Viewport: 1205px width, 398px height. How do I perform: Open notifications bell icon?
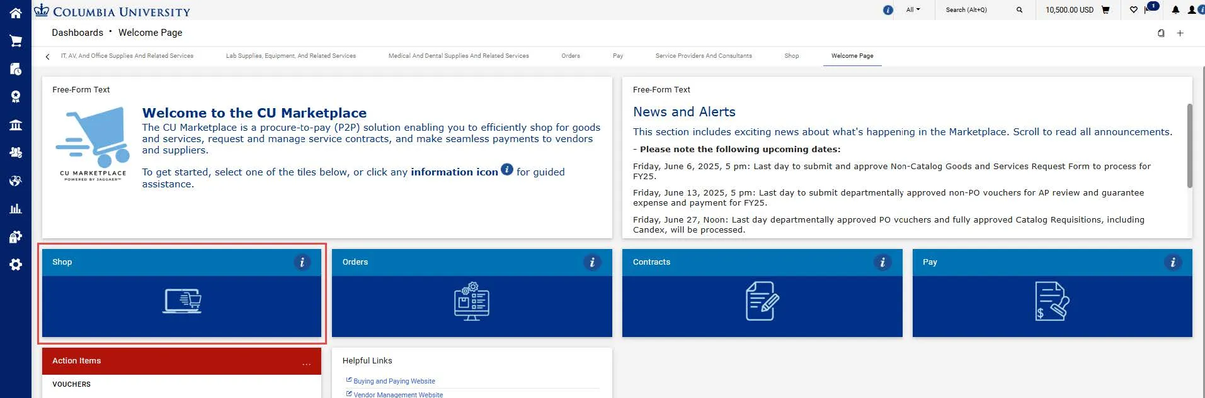coord(1175,10)
